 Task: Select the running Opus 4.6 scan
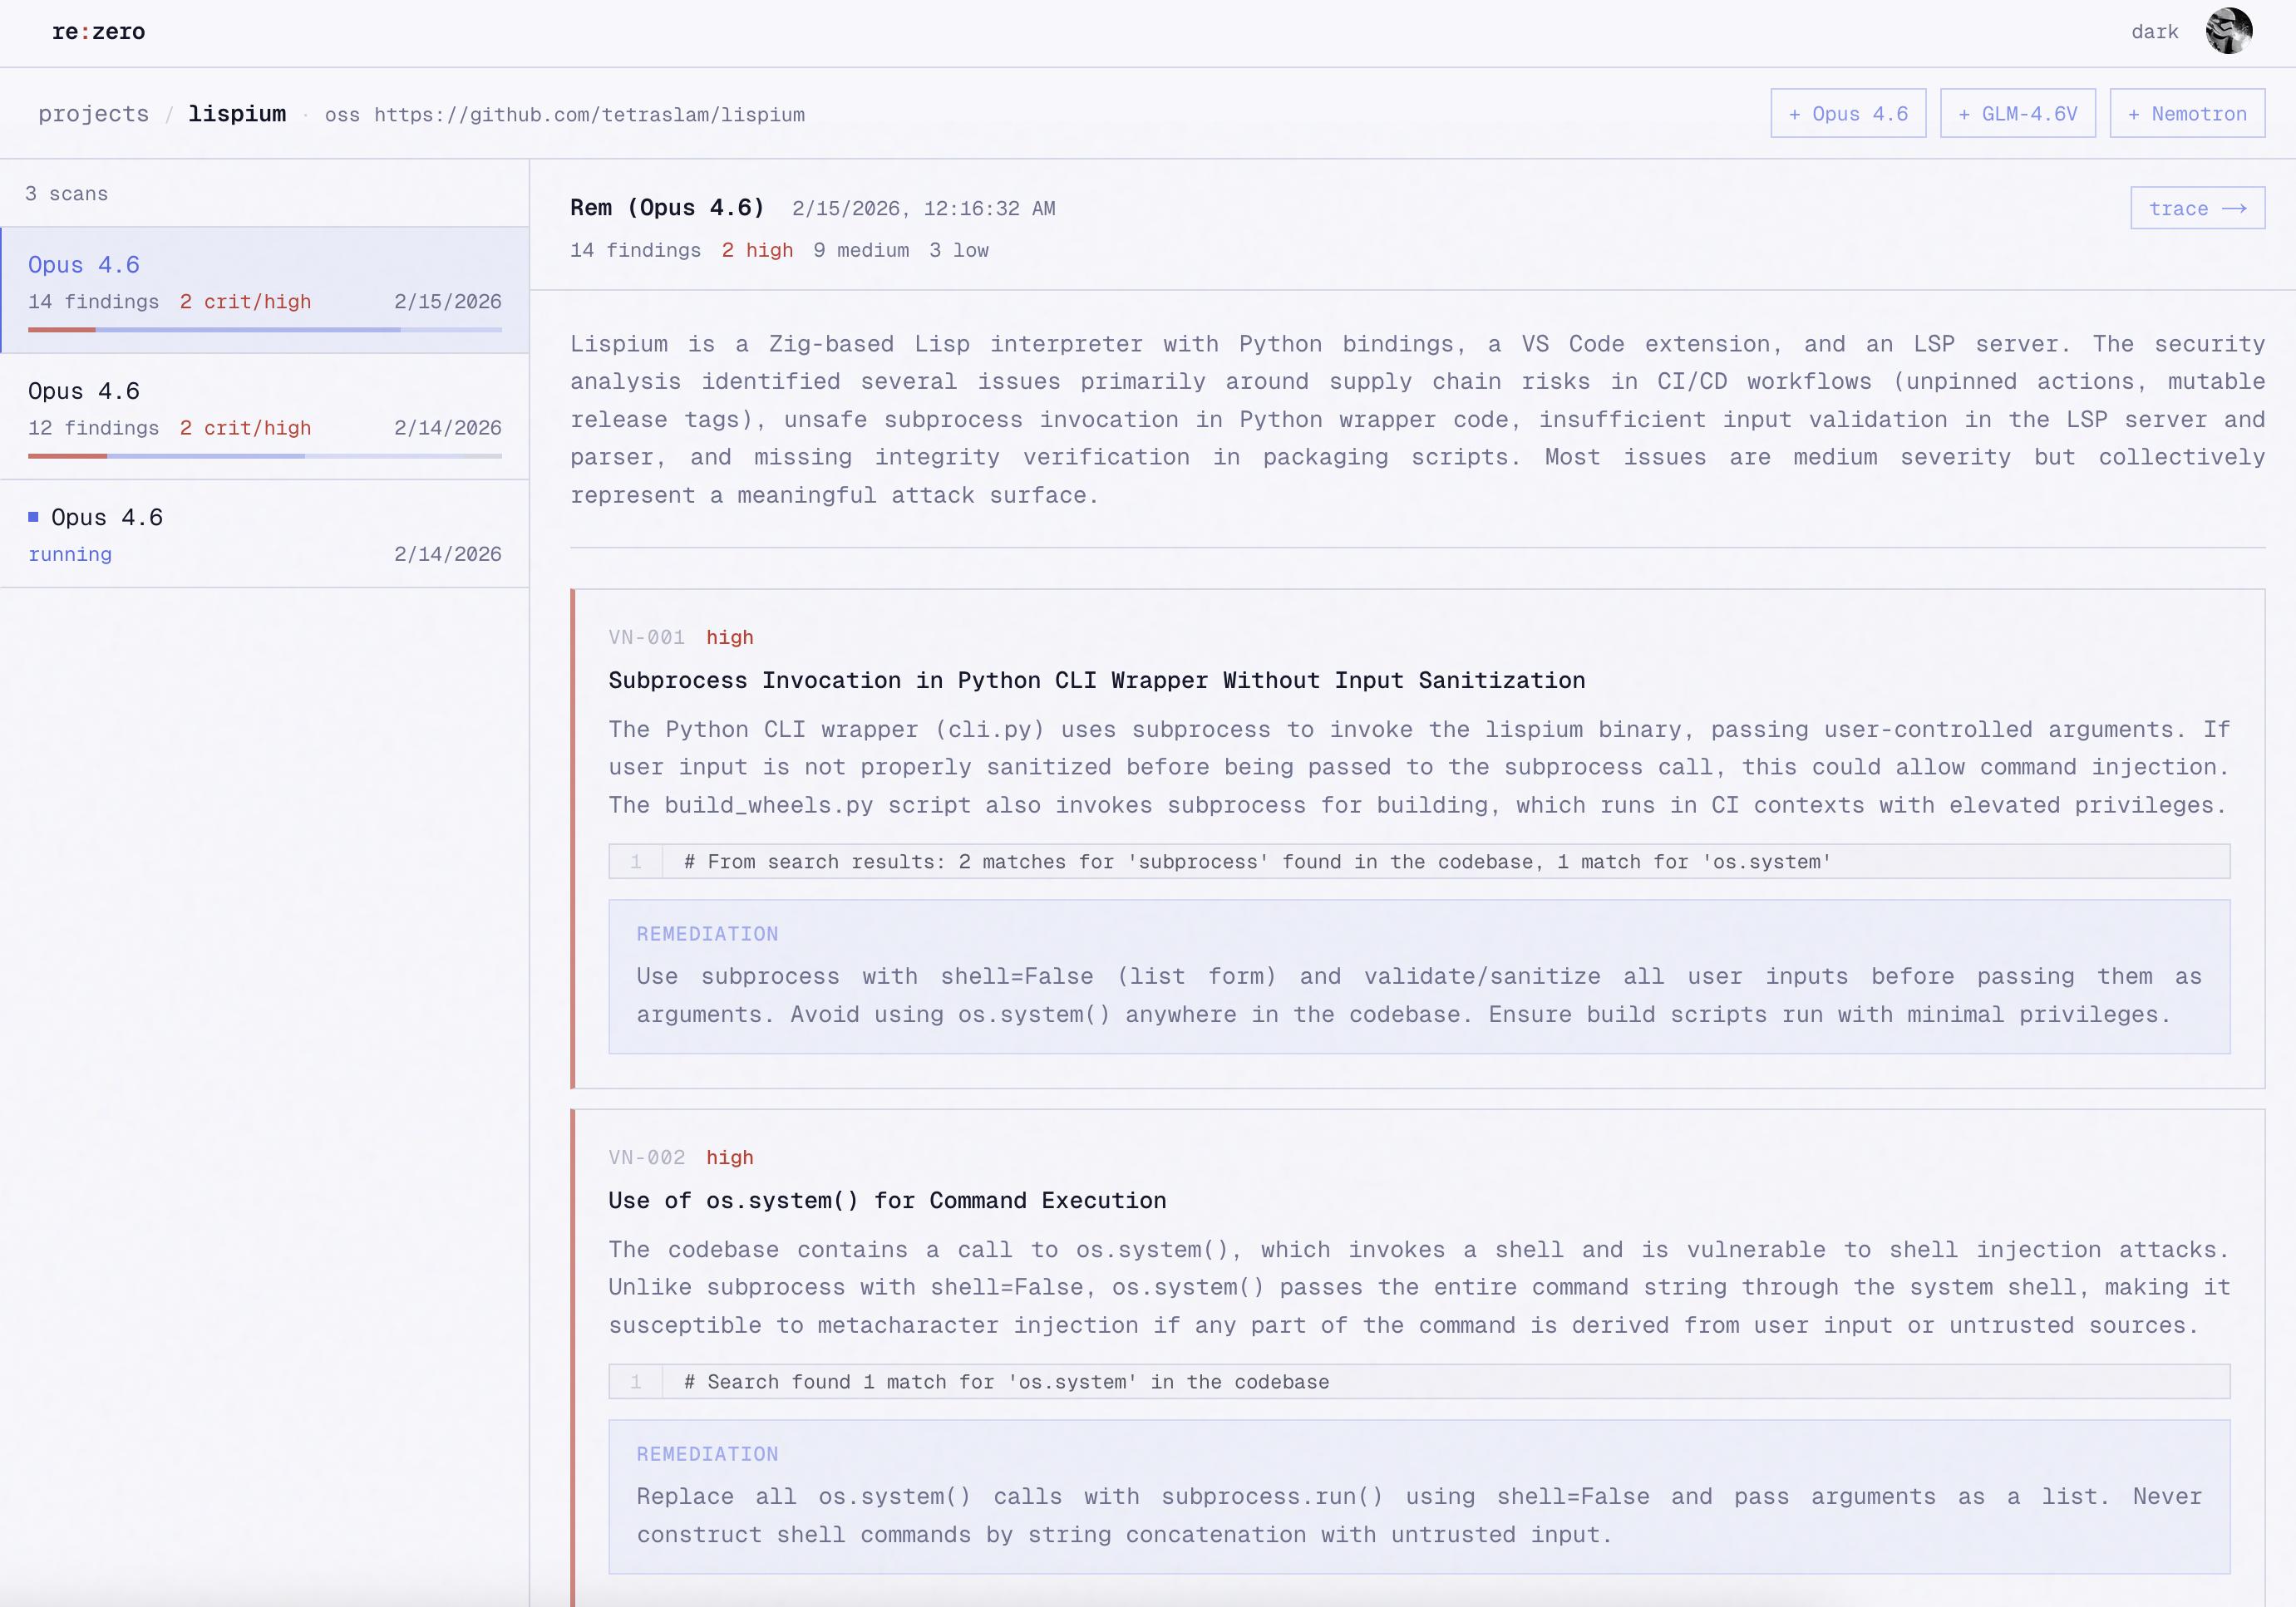click(265, 534)
